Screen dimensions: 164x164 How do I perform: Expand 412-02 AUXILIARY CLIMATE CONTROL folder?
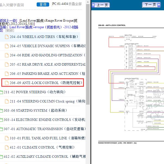45,156
